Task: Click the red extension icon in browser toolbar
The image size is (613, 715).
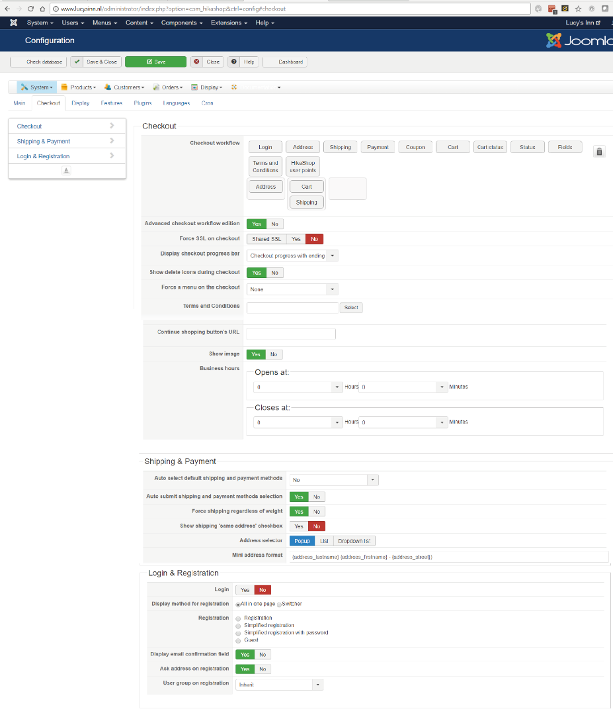Action: pos(552,9)
